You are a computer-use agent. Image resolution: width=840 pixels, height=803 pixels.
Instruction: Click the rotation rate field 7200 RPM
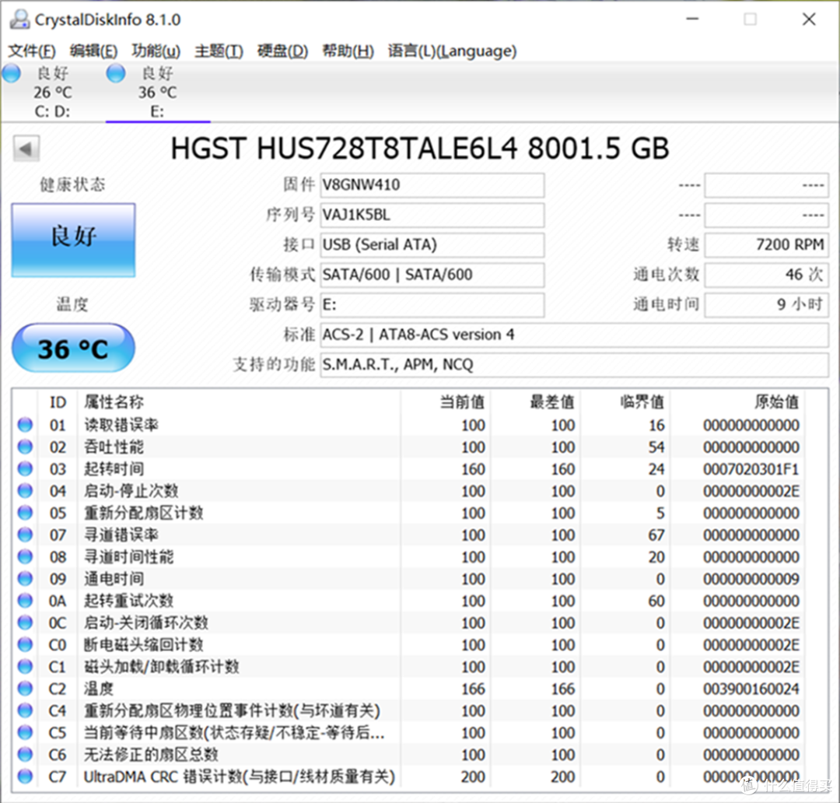(767, 245)
